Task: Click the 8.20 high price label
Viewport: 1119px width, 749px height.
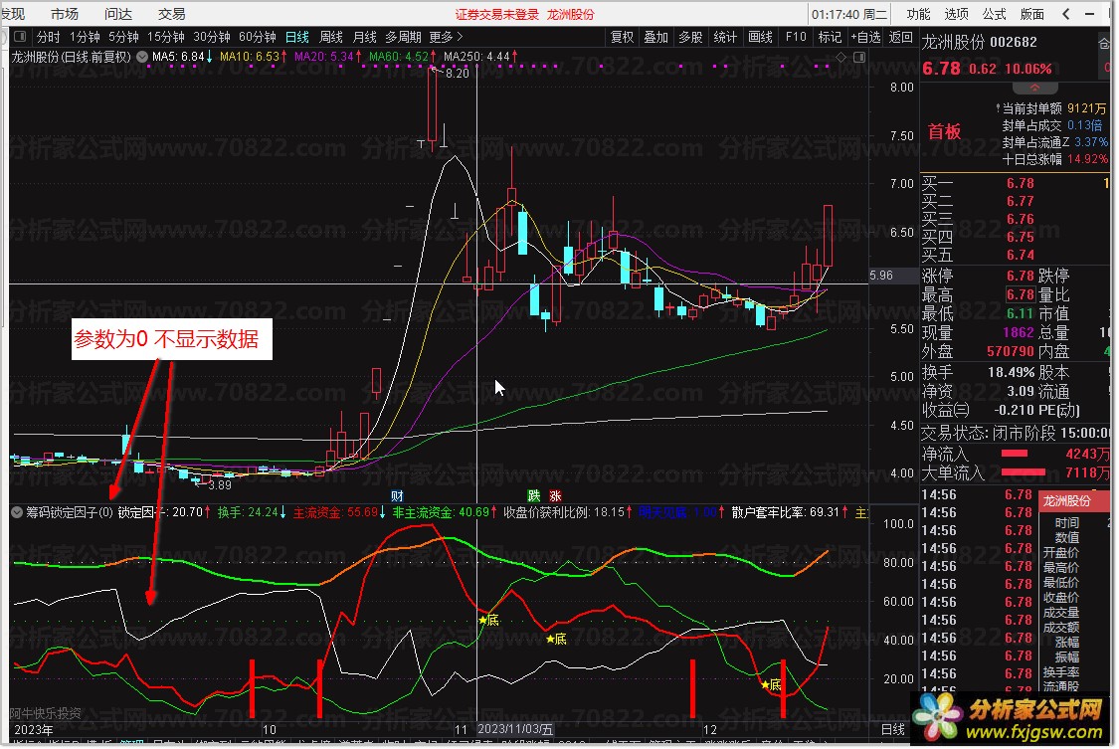Action: tap(457, 73)
